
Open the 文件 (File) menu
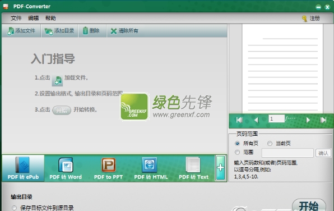(x=16, y=19)
